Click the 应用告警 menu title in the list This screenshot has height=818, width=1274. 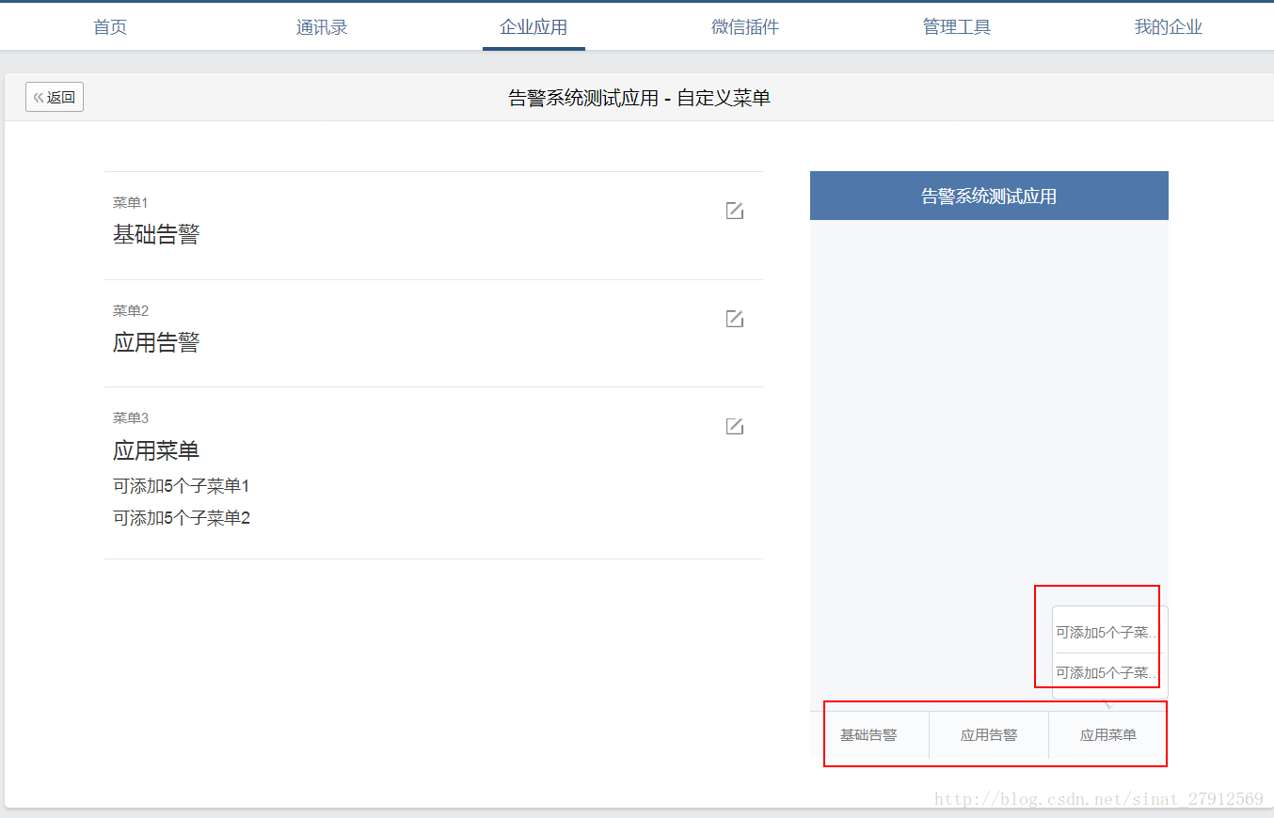coord(156,342)
